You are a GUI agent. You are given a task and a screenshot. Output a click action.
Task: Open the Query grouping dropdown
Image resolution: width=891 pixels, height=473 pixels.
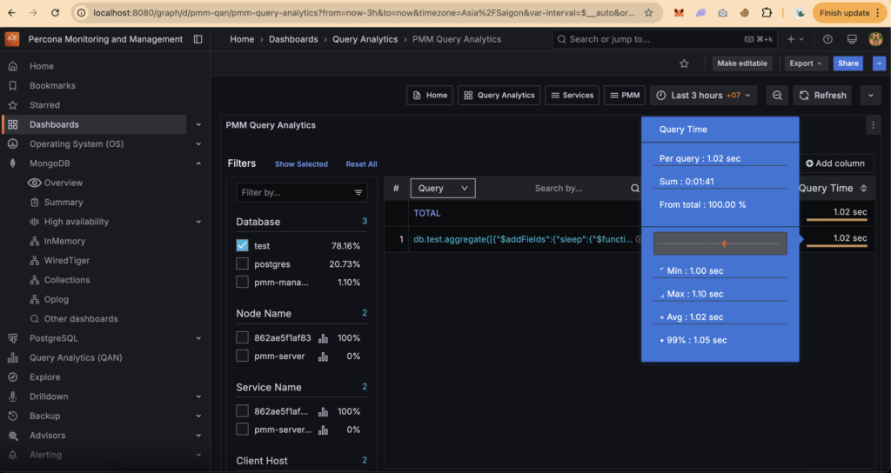click(x=443, y=188)
